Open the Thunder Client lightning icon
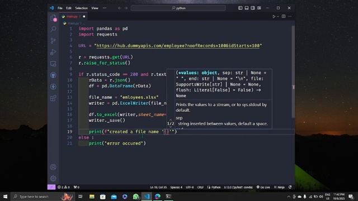Viewport: 358px width, 201px height. tap(53, 87)
